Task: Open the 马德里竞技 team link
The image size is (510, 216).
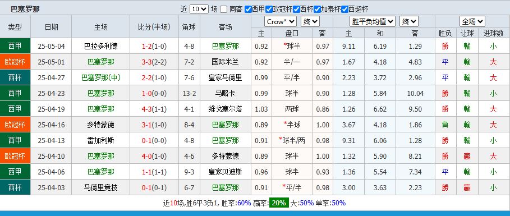Action: click(100, 187)
